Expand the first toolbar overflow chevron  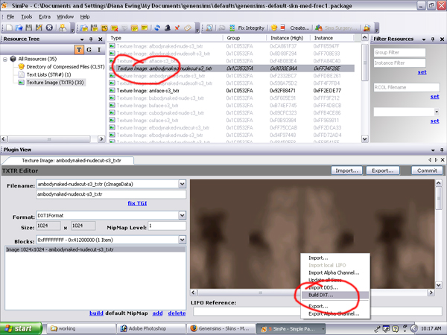coord(72,28)
